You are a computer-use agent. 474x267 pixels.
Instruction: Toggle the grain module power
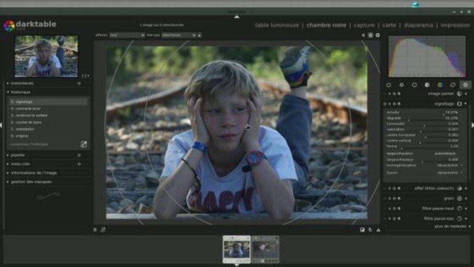(385, 199)
